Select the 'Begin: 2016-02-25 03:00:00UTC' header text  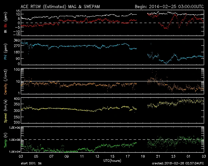tap(169, 6)
